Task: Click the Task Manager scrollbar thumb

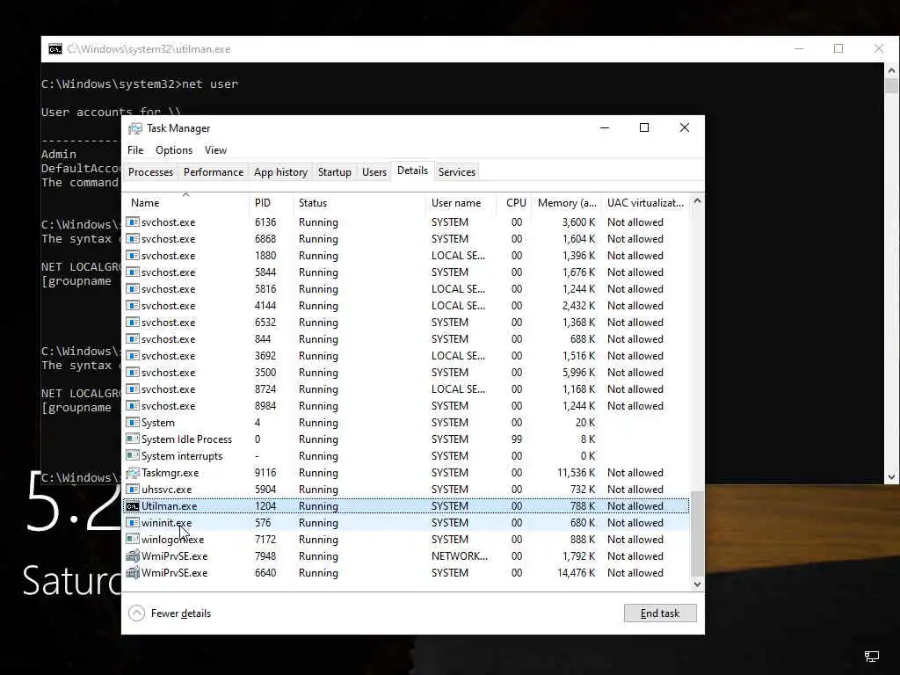Action: 697,533
